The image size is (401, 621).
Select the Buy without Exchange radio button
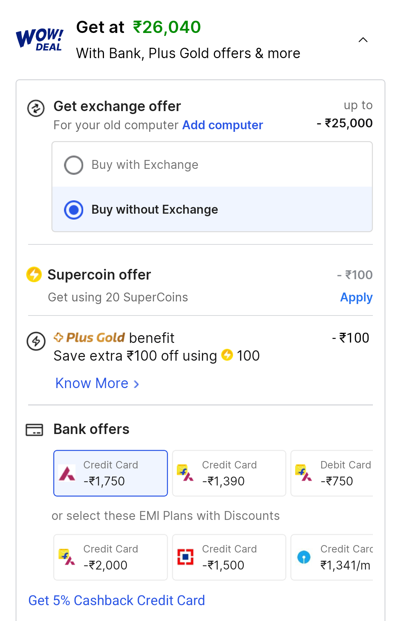[74, 210]
